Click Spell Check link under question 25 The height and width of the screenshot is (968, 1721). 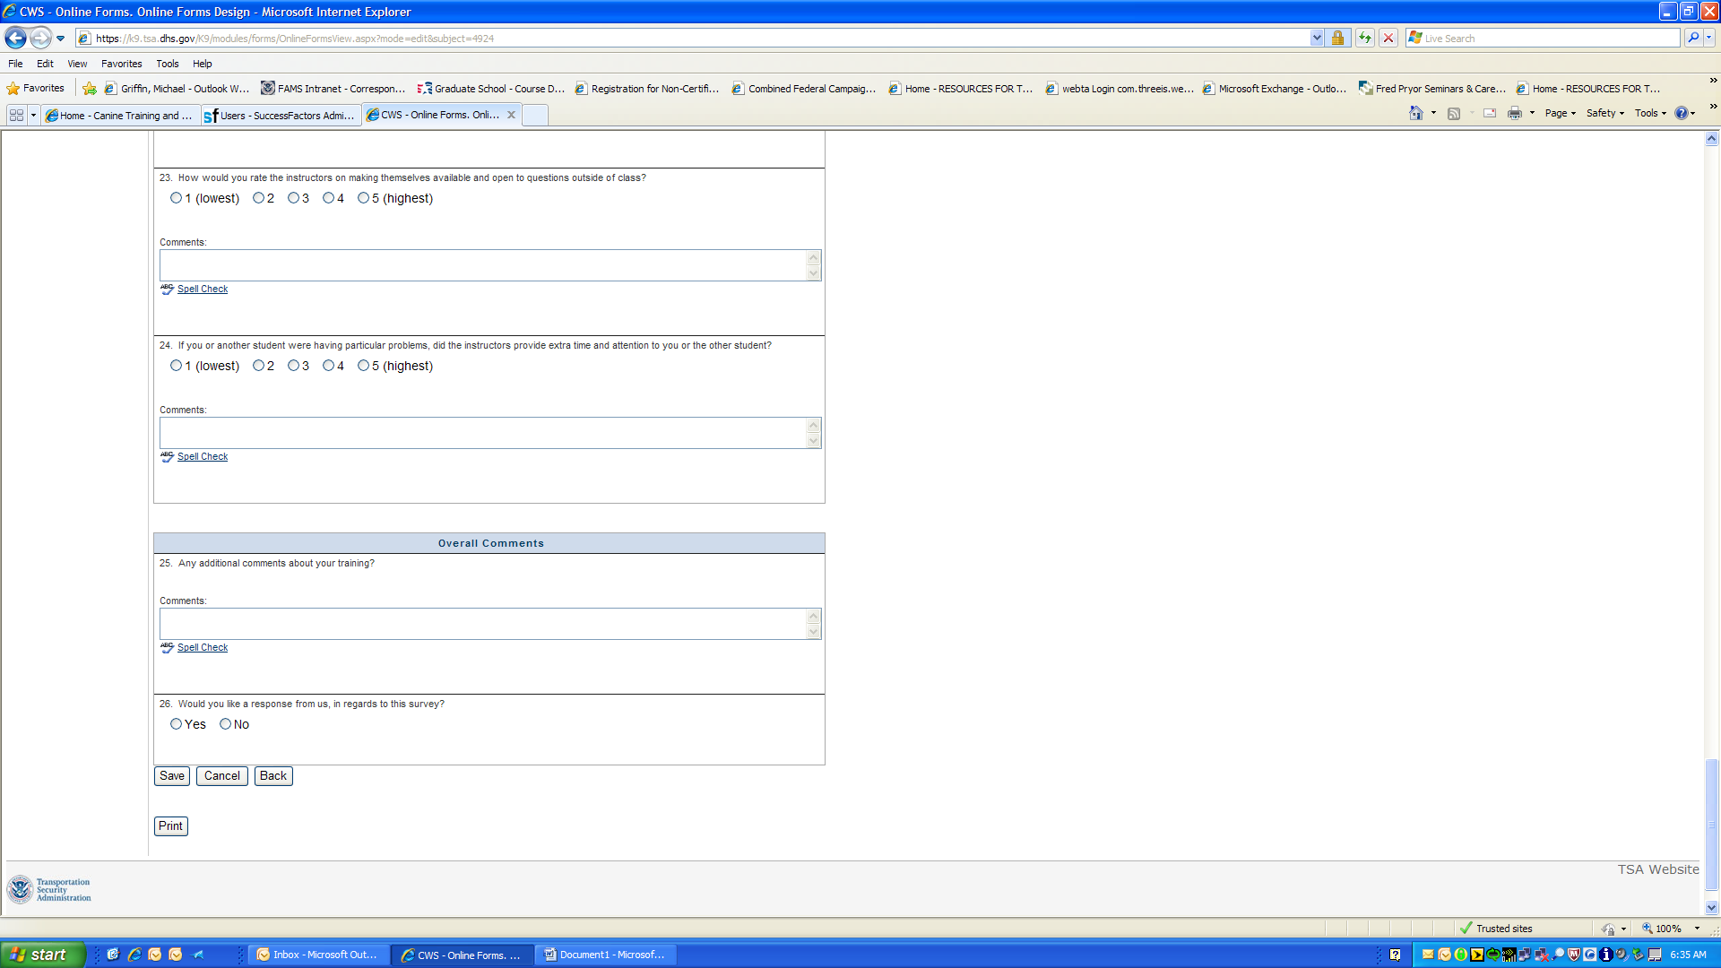pos(203,647)
